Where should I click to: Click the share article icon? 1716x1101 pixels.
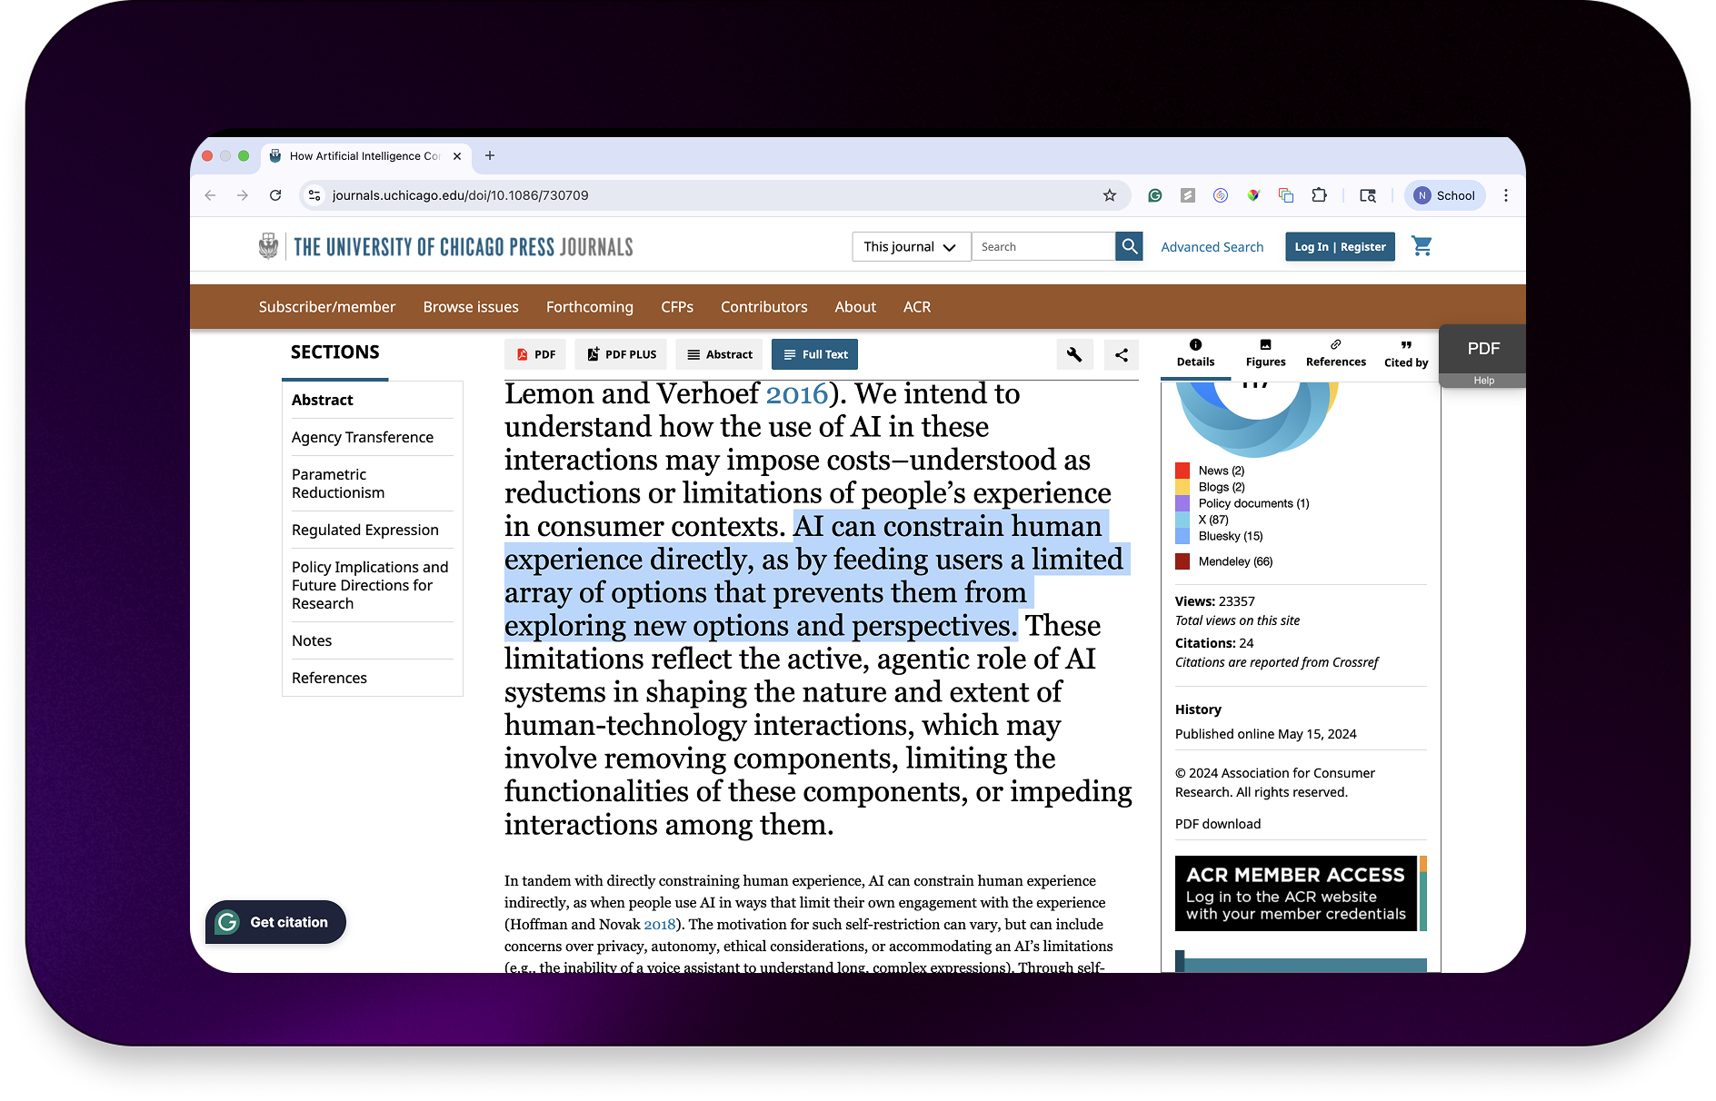click(1122, 354)
